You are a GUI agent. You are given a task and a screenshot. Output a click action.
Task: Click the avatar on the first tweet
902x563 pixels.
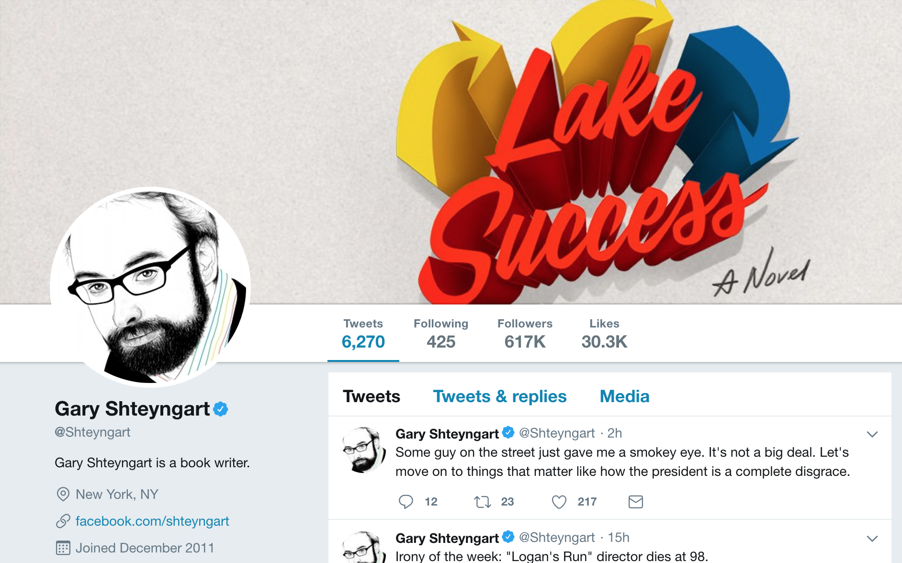click(364, 450)
